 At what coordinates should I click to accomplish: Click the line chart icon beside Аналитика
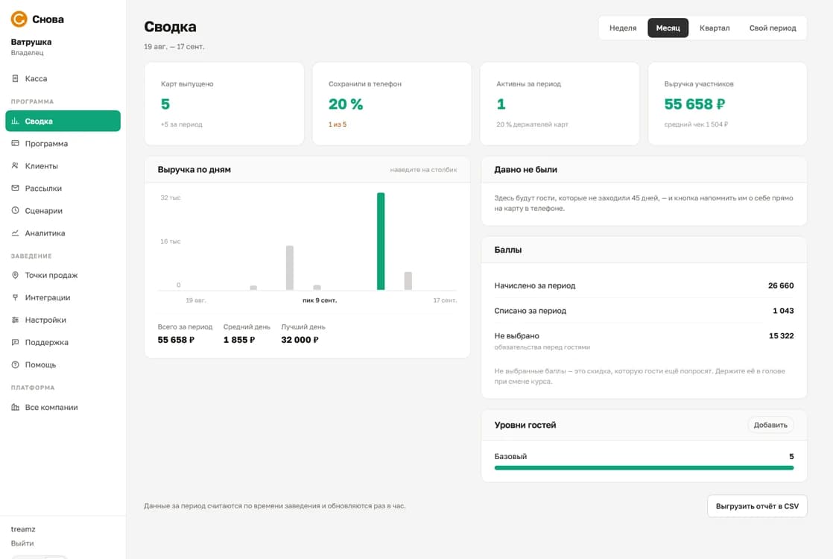15,233
